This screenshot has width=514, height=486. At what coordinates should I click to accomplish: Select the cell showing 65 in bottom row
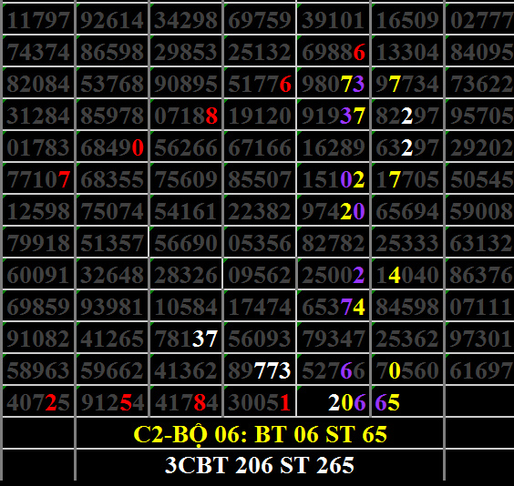click(407, 402)
